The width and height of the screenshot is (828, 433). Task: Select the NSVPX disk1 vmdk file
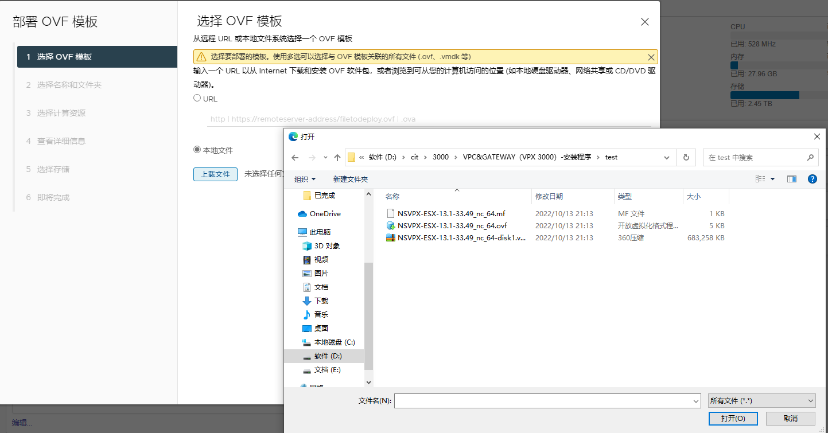pos(461,237)
